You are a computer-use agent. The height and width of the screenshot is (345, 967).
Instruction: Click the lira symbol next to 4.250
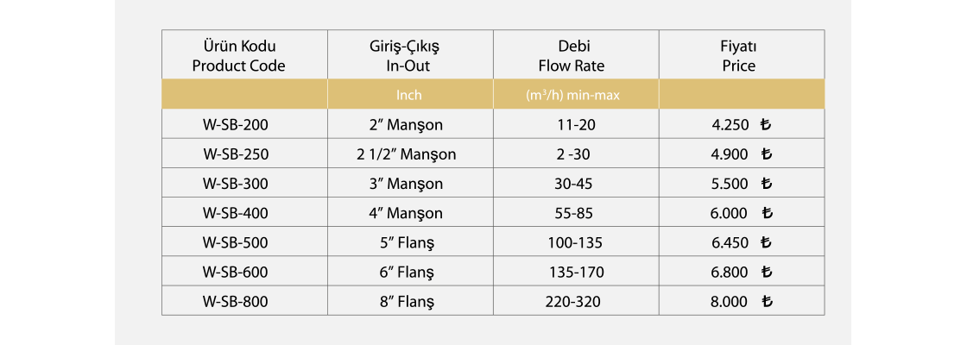click(x=765, y=125)
